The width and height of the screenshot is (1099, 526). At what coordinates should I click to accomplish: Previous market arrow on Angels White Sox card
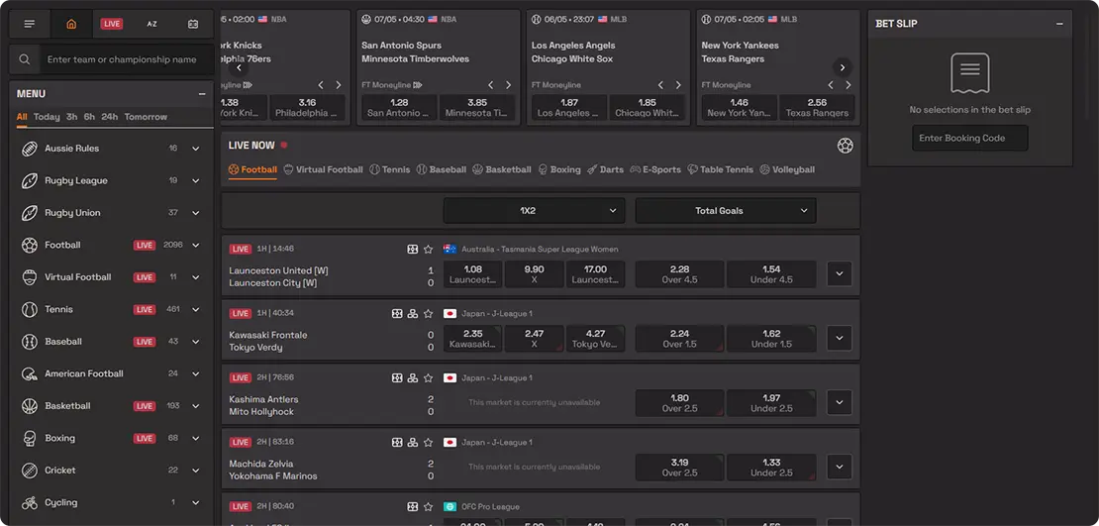click(661, 85)
